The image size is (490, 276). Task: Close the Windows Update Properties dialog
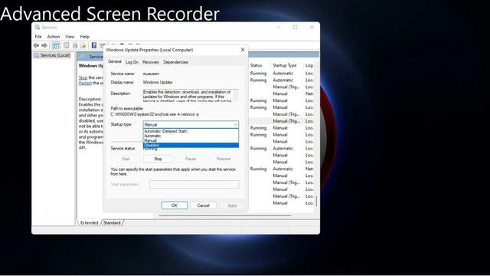(x=243, y=50)
